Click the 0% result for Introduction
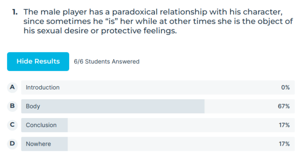305x162 pixels. (x=285, y=88)
